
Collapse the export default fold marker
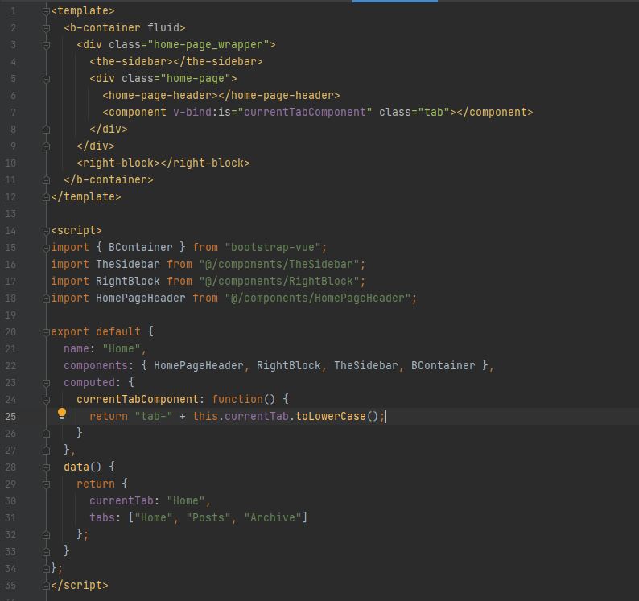click(x=46, y=332)
